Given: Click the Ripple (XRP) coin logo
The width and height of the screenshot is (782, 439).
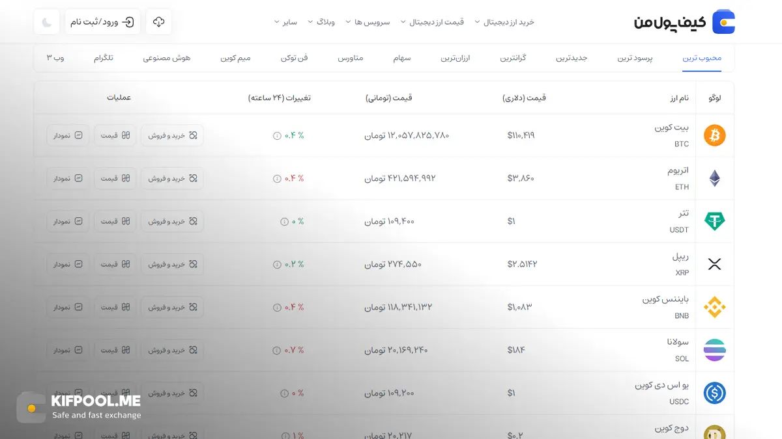Looking at the screenshot, I should coord(714,264).
